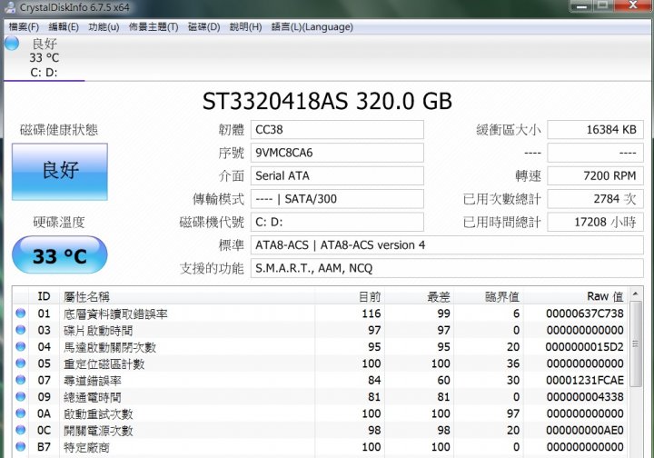The image size is (654, 458).
Task: Select the 啟動重試次數 row
Action: pos(321,413)
